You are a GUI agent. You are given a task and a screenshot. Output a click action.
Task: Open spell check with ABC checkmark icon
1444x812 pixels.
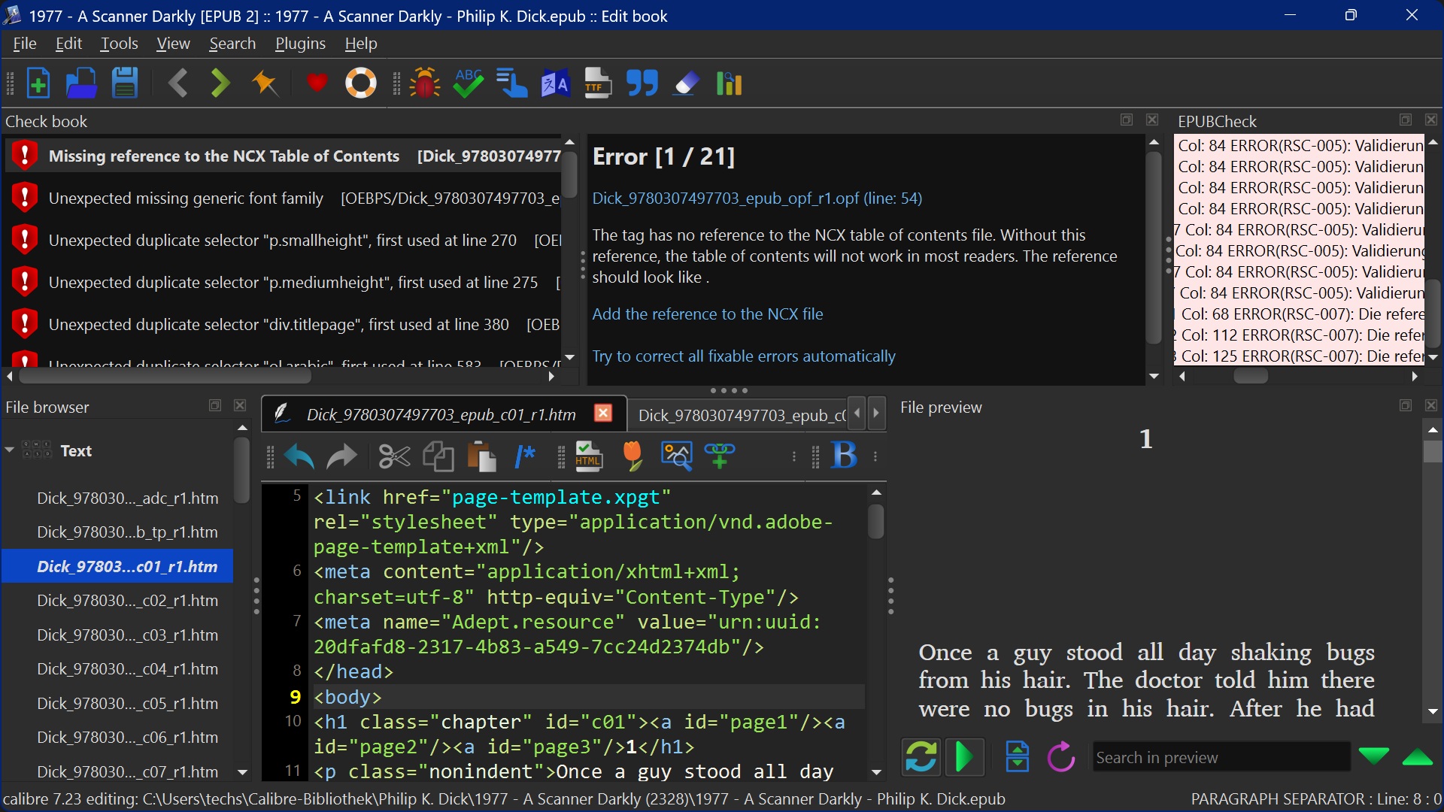(469, 83)
